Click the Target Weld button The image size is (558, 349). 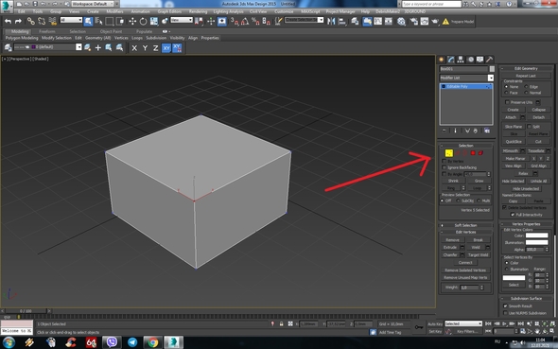coord(478,254)
